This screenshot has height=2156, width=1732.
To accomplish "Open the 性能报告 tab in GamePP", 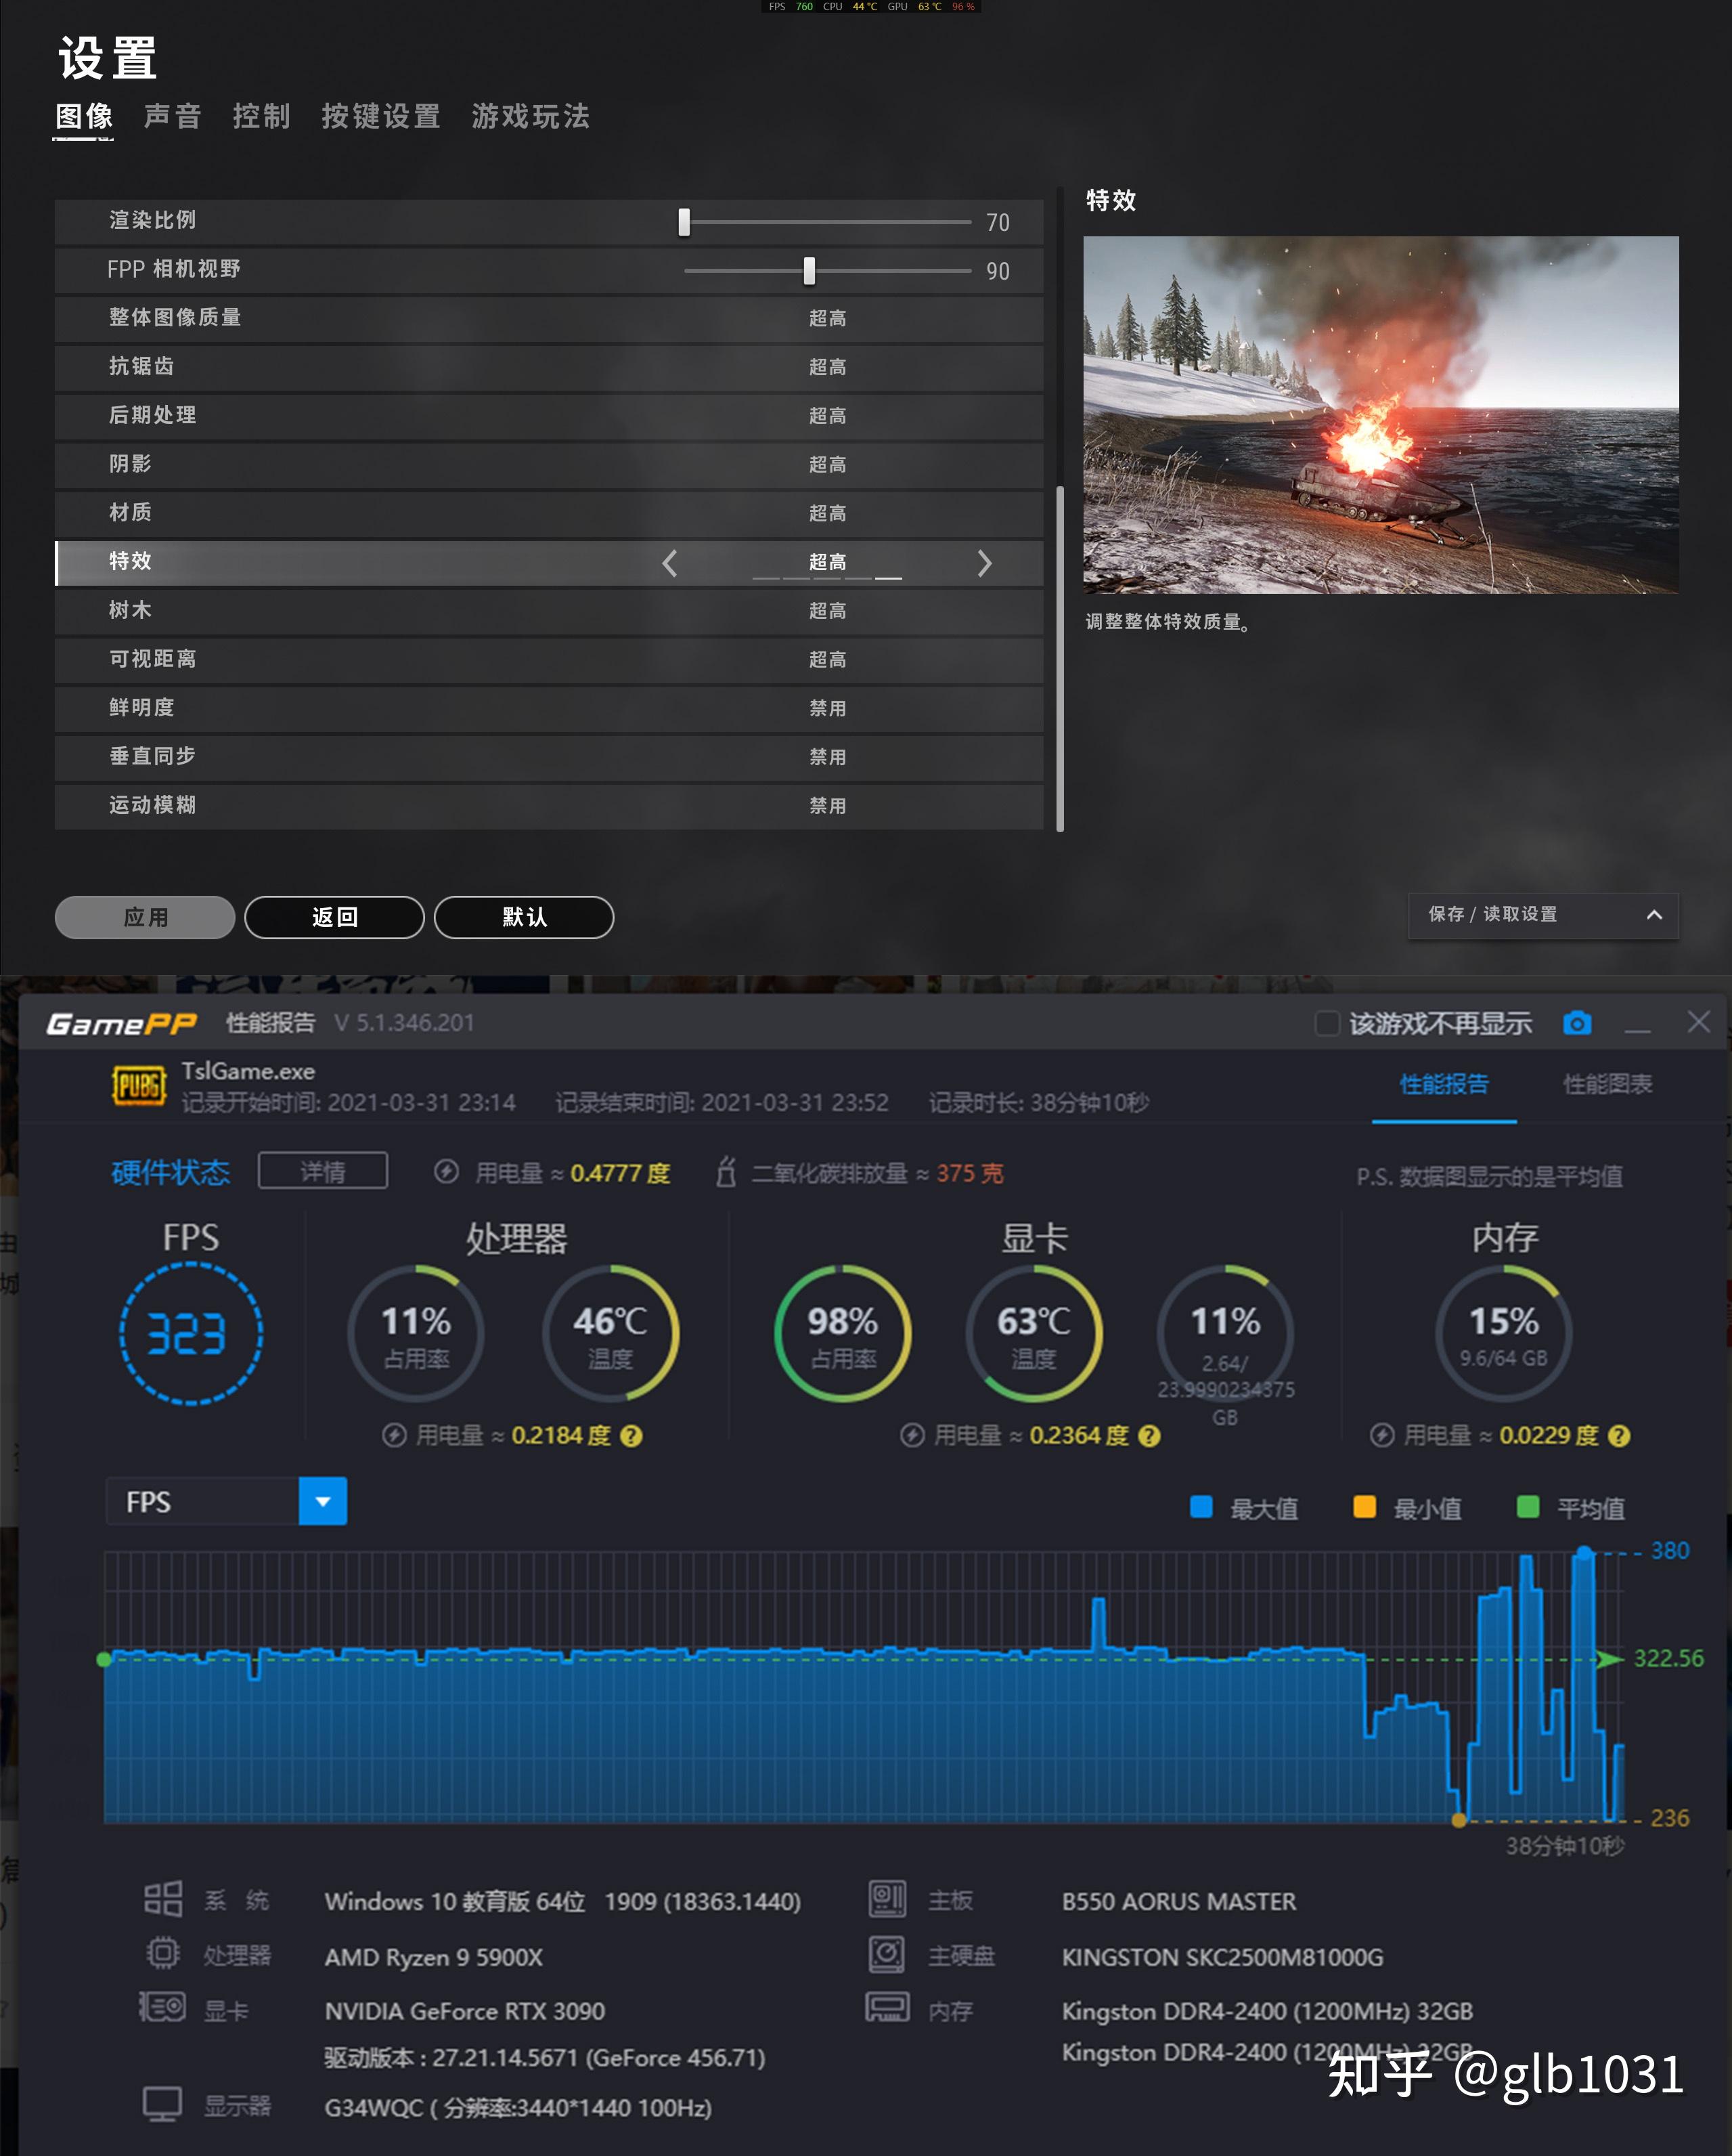I will tap(1444, 1084).
